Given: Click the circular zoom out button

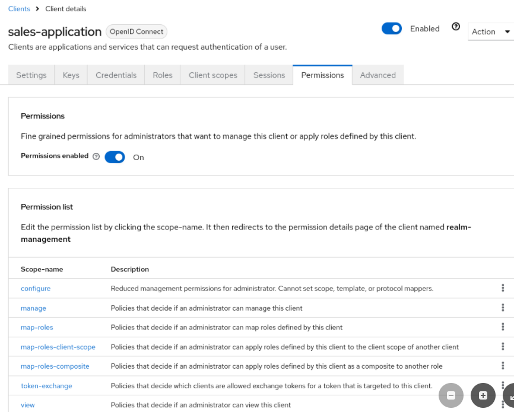Looking at the screenshot, I should (451, 395).
